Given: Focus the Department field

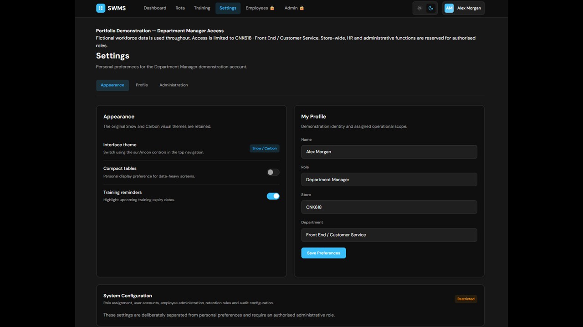Looking at the screenshot, I should [389, 235].
